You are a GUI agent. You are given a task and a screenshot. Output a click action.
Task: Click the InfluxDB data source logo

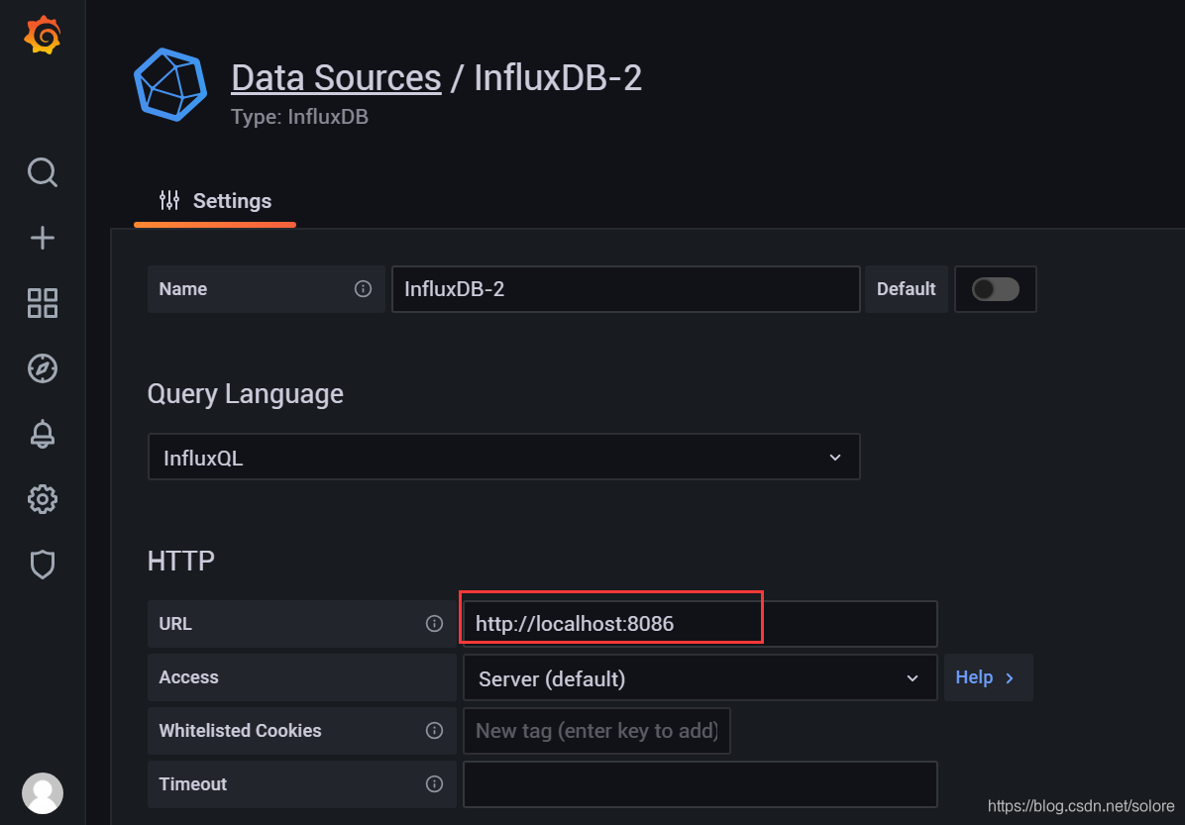tap(170, 84)
